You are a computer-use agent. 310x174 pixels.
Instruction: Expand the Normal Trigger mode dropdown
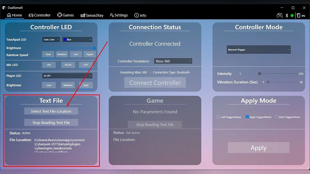(x=259, y=50)
